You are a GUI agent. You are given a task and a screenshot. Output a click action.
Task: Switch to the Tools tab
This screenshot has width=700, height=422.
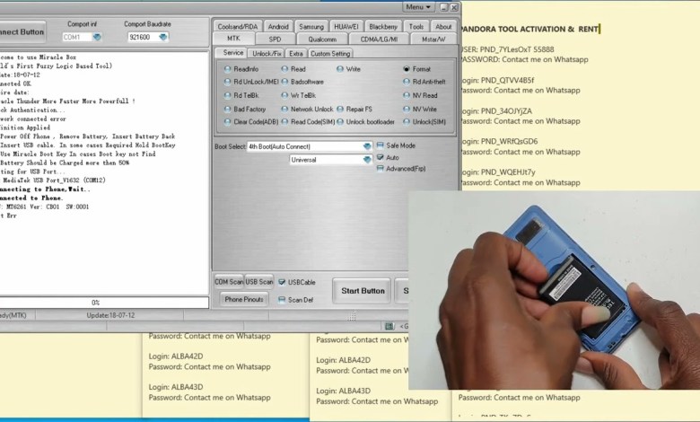click(416, 26)
